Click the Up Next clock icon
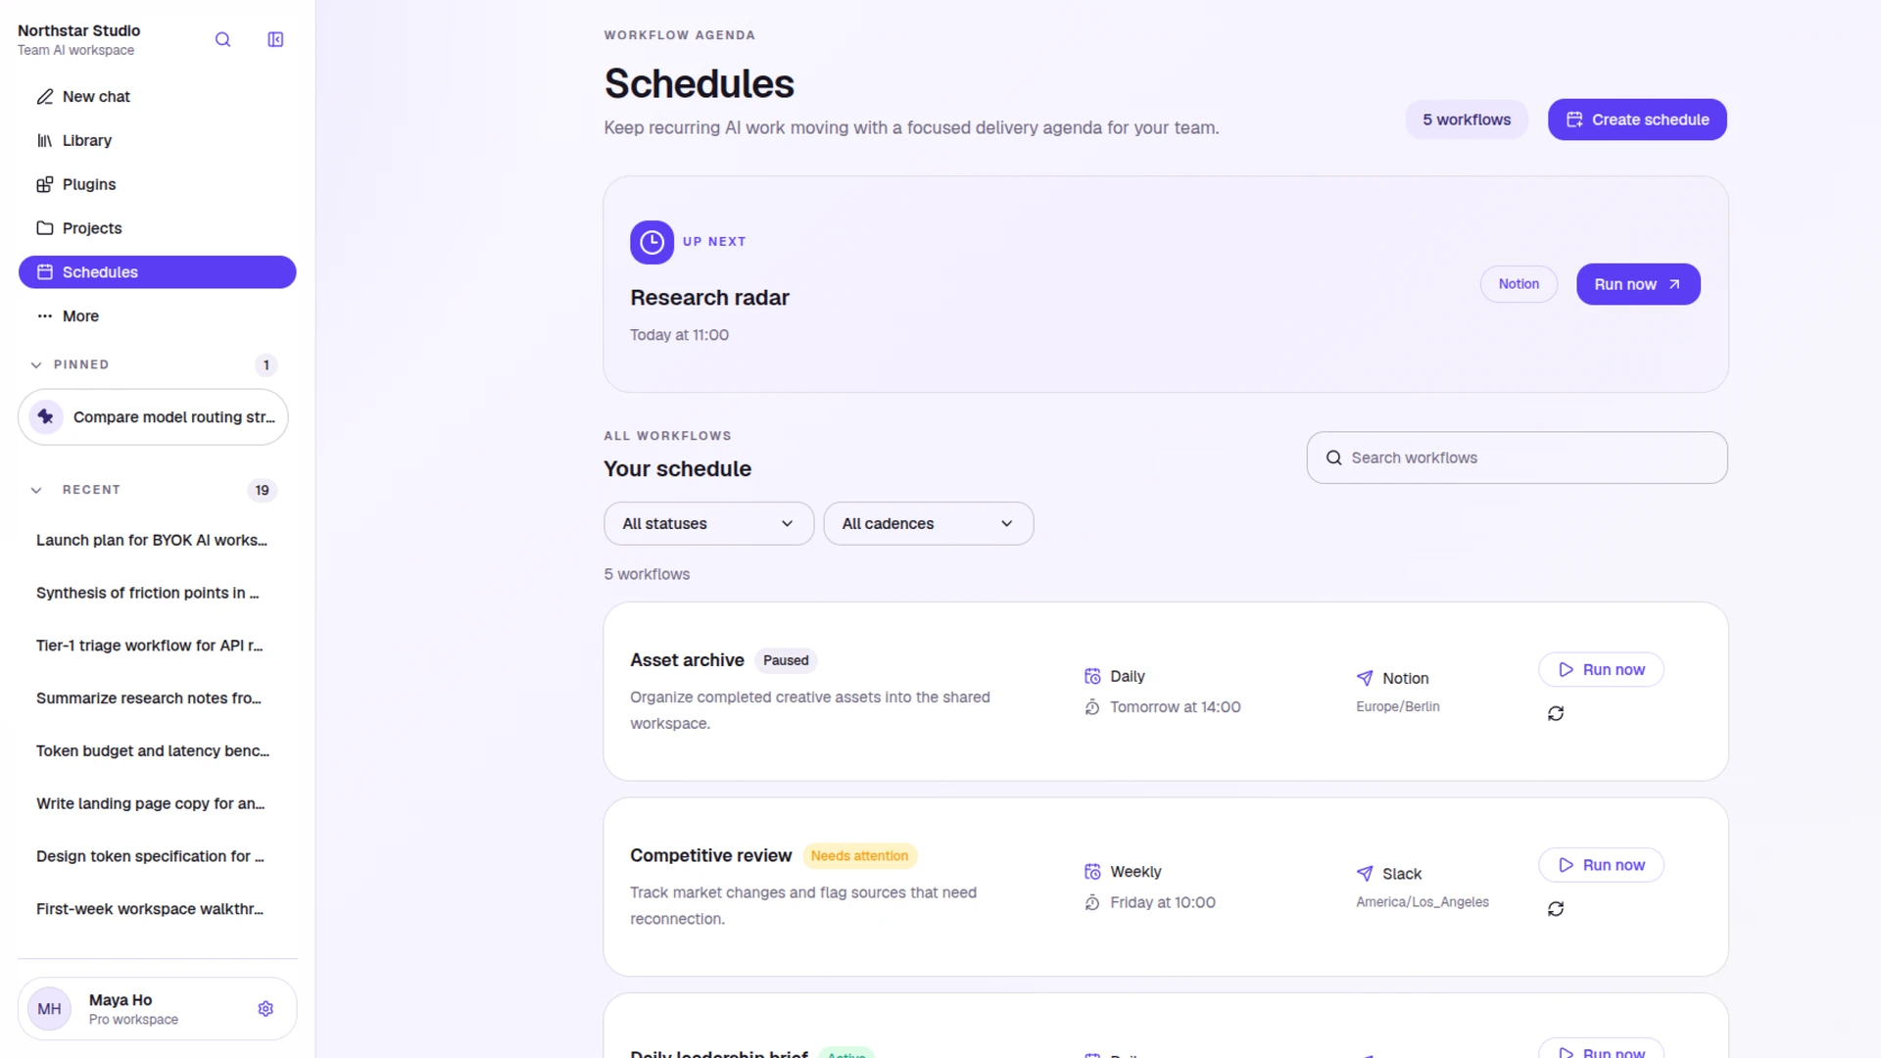Viewport: 1881px width, 1058px height. [x=651, y=242]
